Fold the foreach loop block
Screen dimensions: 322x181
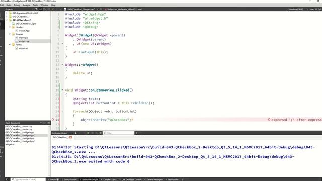(x=62, y=111)
